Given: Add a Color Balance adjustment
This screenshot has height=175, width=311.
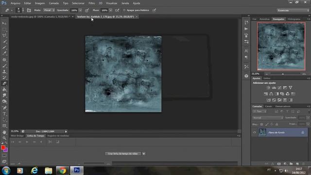Looking at the screenshot, I should [271, 94].
